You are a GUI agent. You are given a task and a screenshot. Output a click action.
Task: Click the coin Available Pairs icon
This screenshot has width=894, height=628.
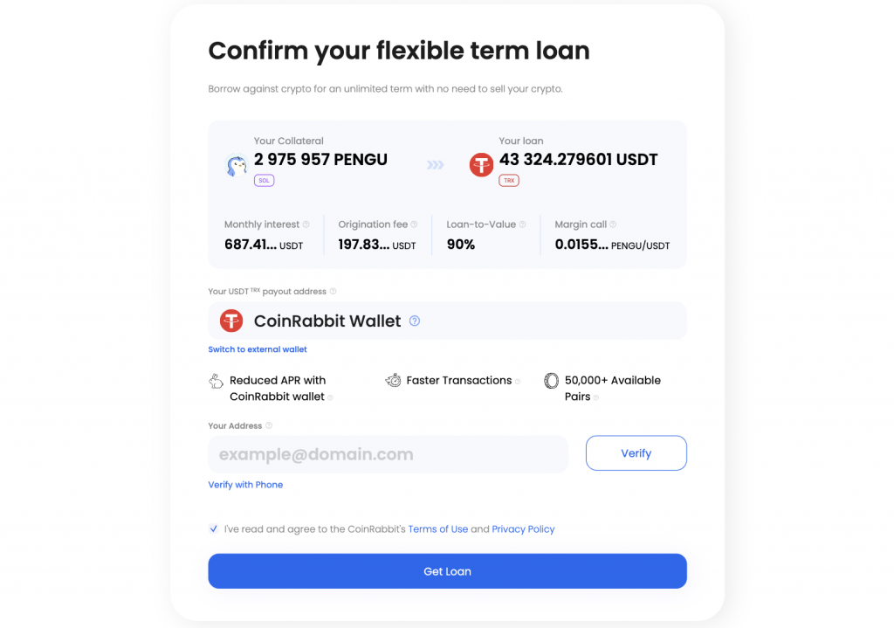click(551, 381)
